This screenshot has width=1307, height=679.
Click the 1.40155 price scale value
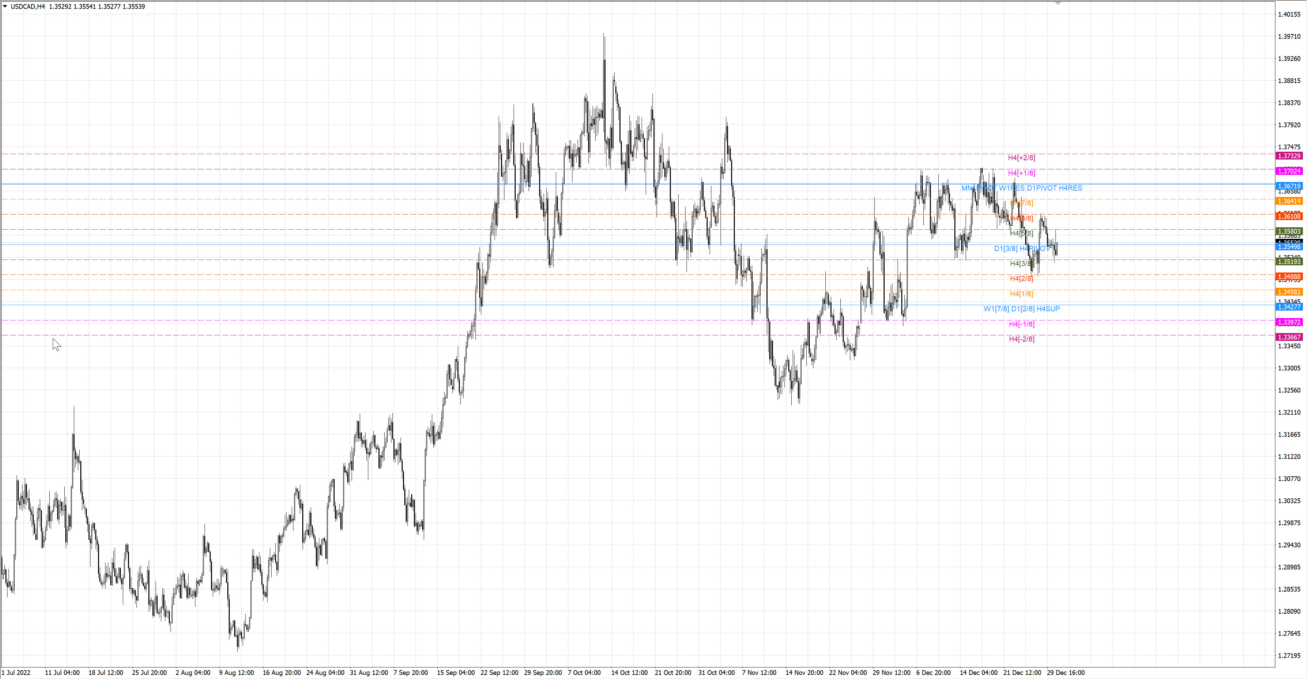point(1289,14)
